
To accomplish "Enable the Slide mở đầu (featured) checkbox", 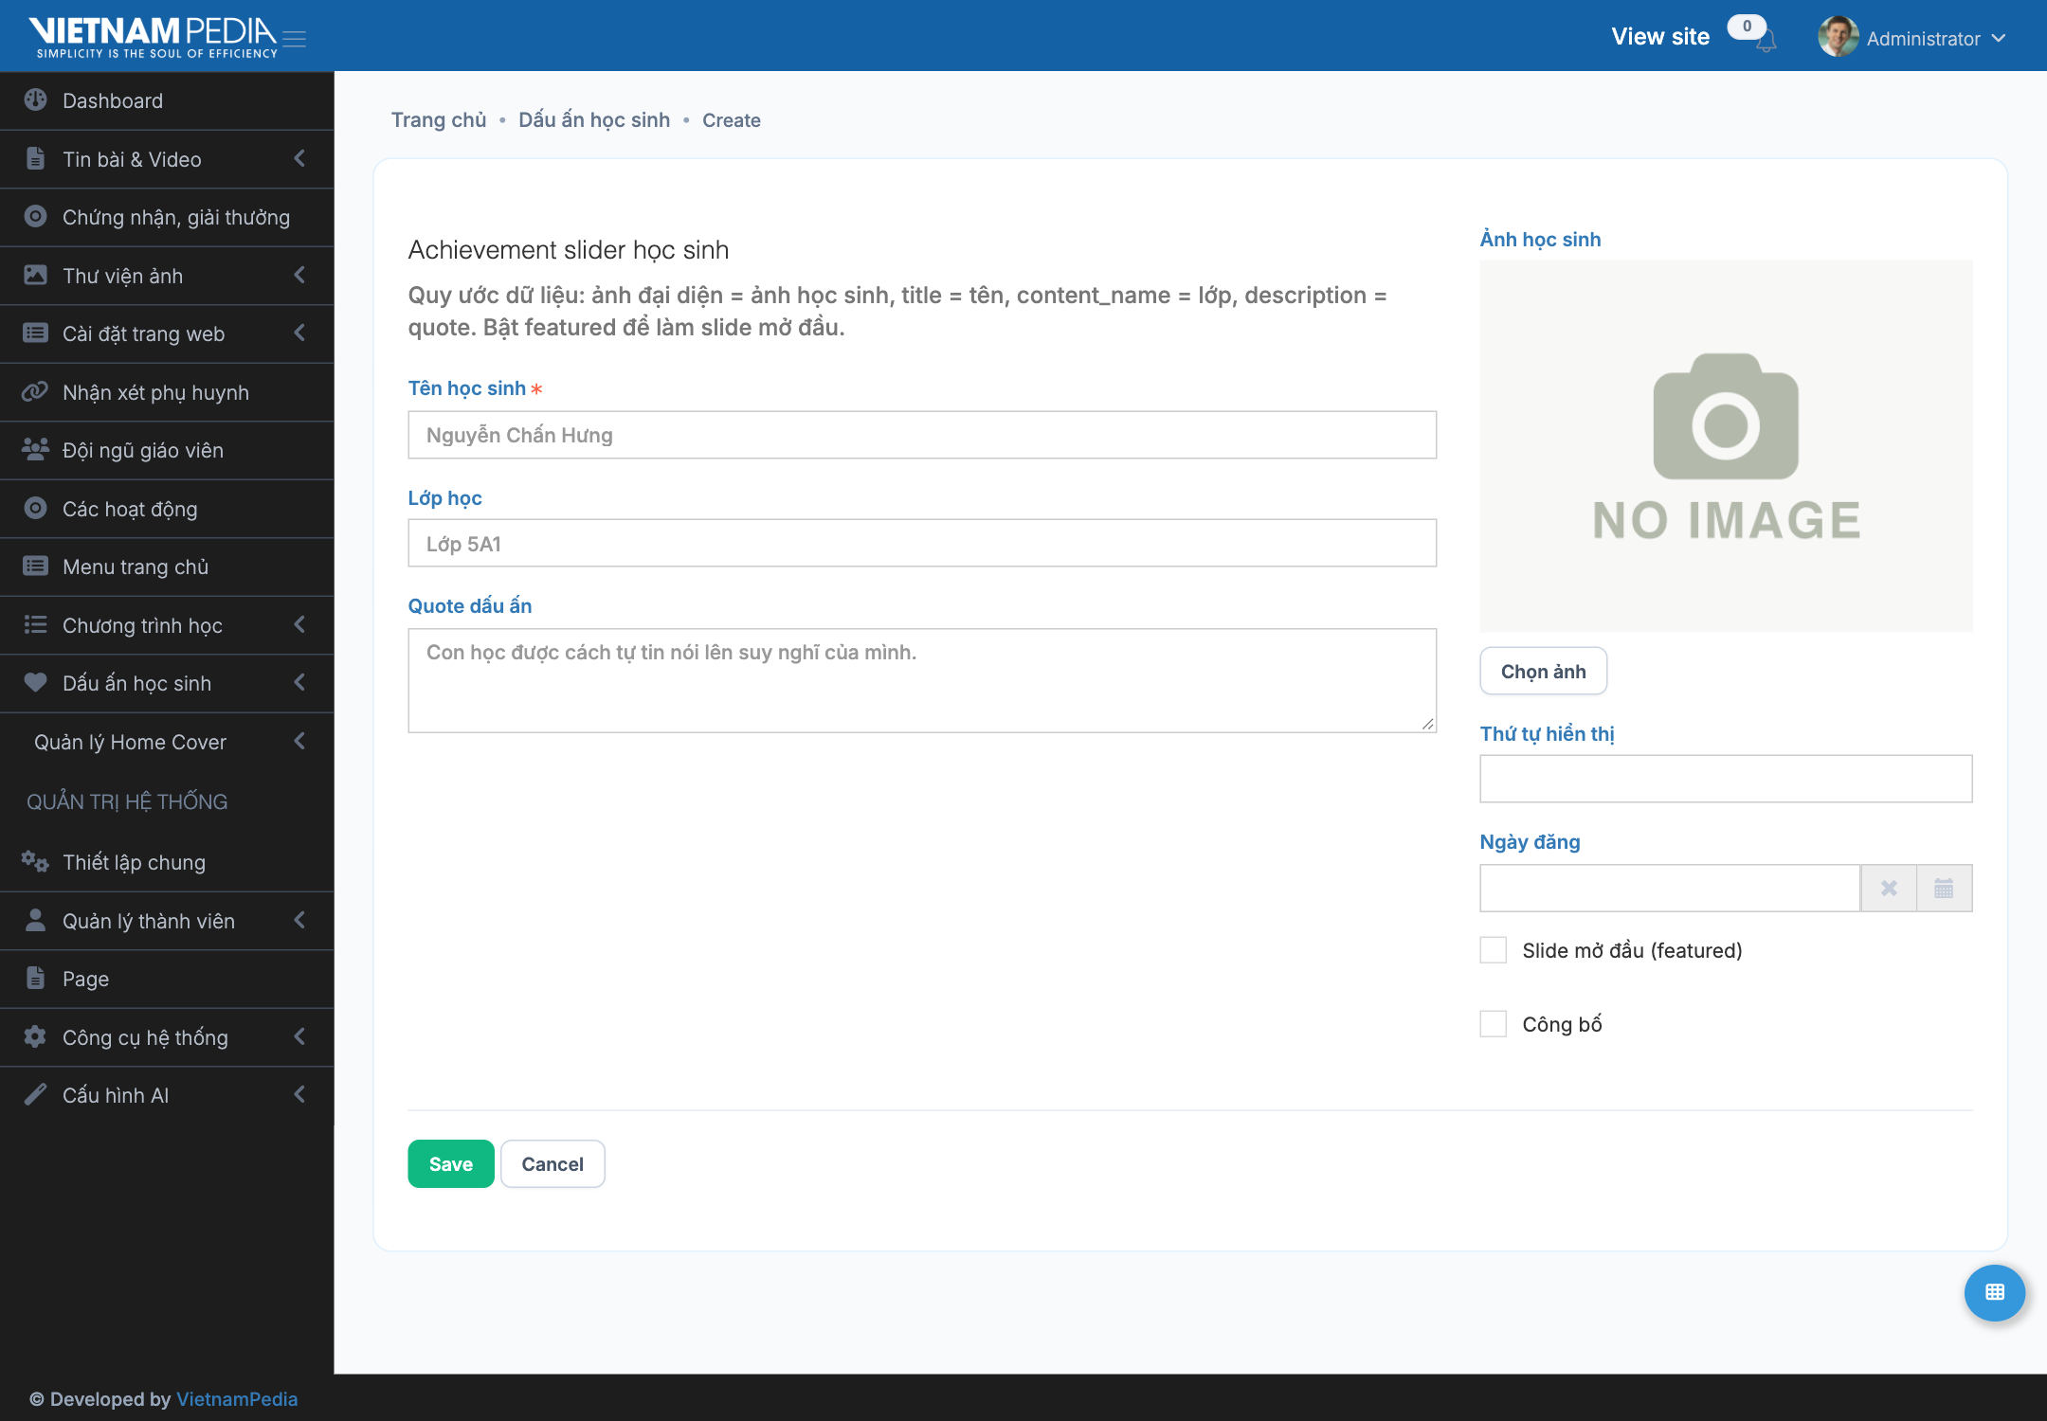I will 1494,950.
